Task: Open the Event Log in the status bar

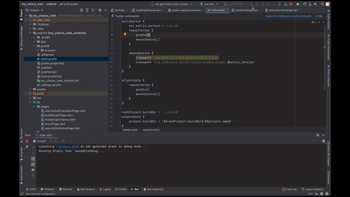Action: [x=289, y=189]
